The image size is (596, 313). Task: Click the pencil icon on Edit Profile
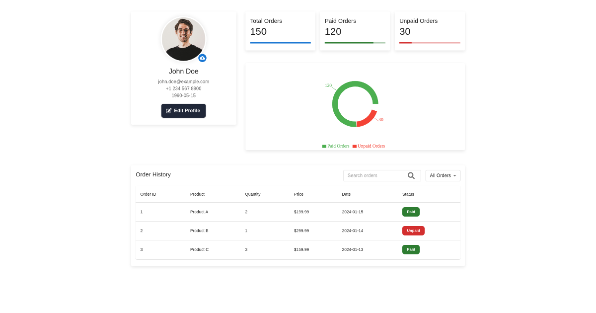[x=169, y=110]
